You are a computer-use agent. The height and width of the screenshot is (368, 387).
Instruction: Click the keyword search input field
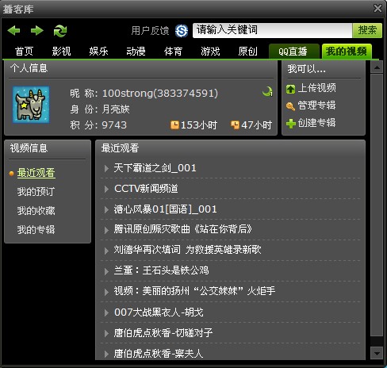click(273, 30)
